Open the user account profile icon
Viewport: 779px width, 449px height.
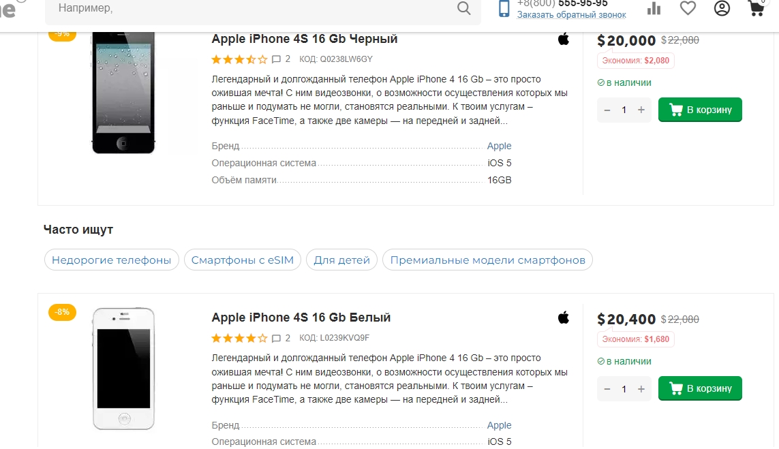(x=722, y=8)
